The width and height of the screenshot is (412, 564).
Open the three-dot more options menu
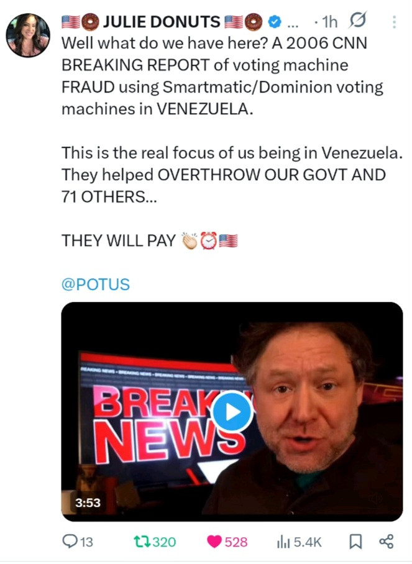pyautogui.click(x=393, y=22)
